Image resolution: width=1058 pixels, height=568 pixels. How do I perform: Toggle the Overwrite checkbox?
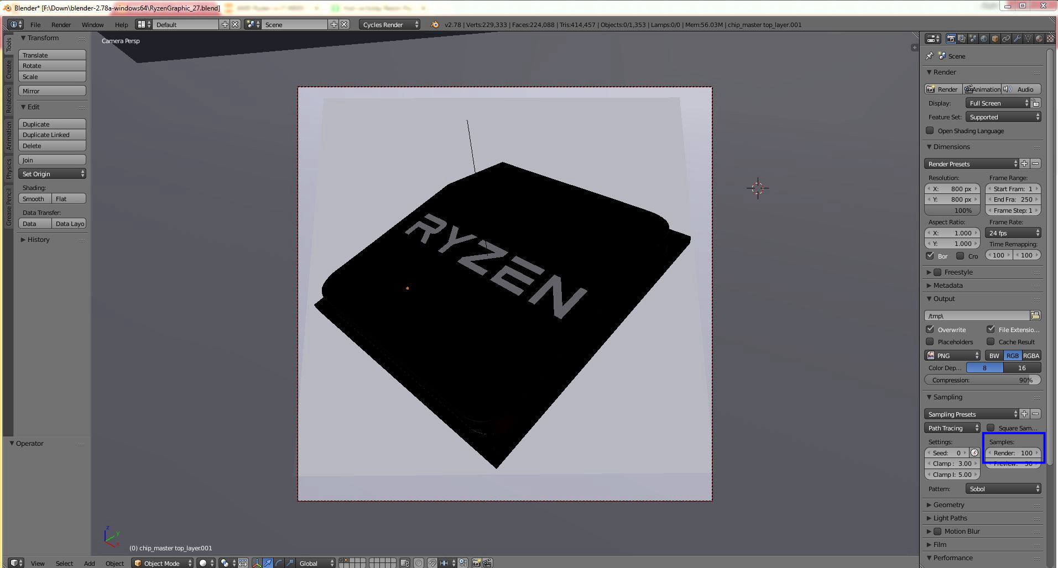click(x=930, y=329)
